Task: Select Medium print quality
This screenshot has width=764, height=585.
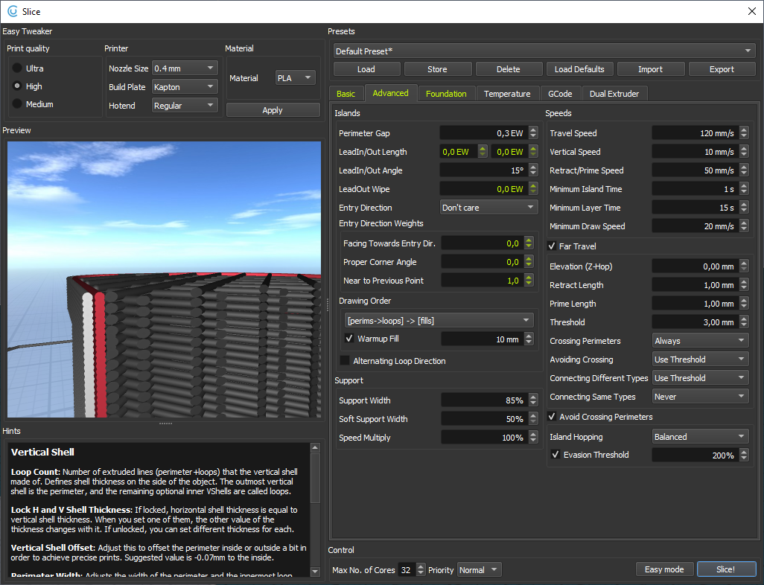Action: [17, 103]
